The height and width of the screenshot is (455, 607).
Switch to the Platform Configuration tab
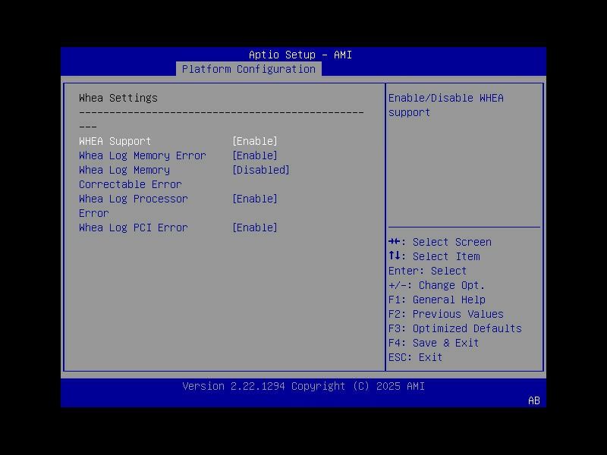[248, 69]
